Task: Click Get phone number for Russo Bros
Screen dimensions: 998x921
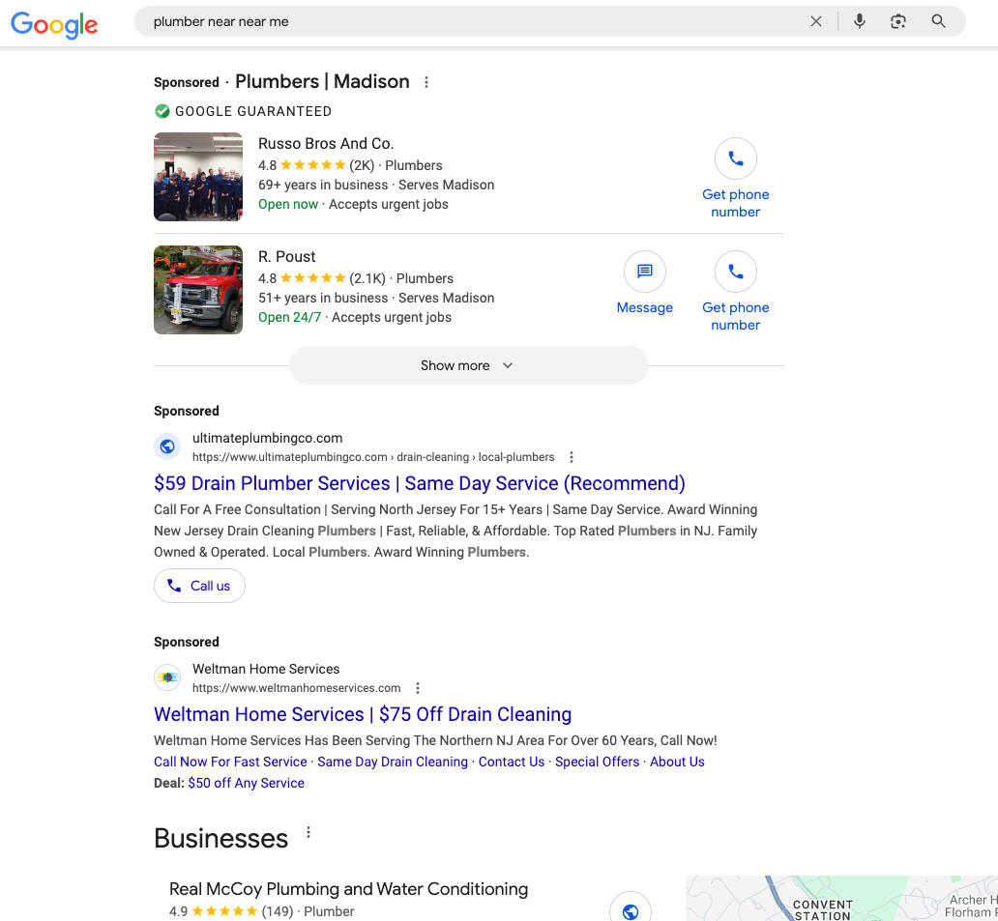Action: 735,203
